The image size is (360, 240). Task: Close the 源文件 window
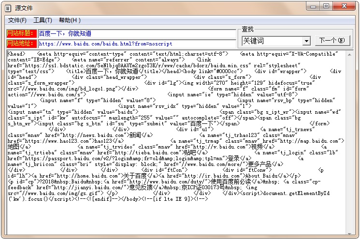click(344, 6)
